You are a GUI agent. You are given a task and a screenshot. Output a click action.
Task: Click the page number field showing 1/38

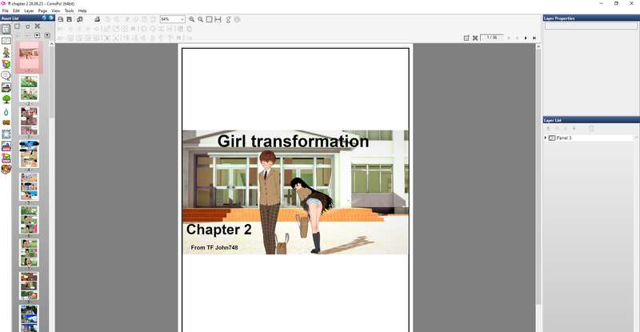pyautogui.click(x=492, y=38)
